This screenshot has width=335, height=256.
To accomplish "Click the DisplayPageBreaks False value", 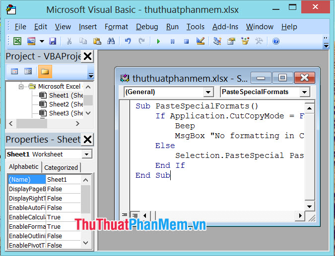I will click(63, 189).
